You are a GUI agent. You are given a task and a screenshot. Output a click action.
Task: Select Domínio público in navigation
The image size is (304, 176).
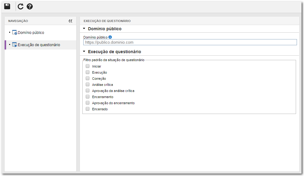click(31, 33)
